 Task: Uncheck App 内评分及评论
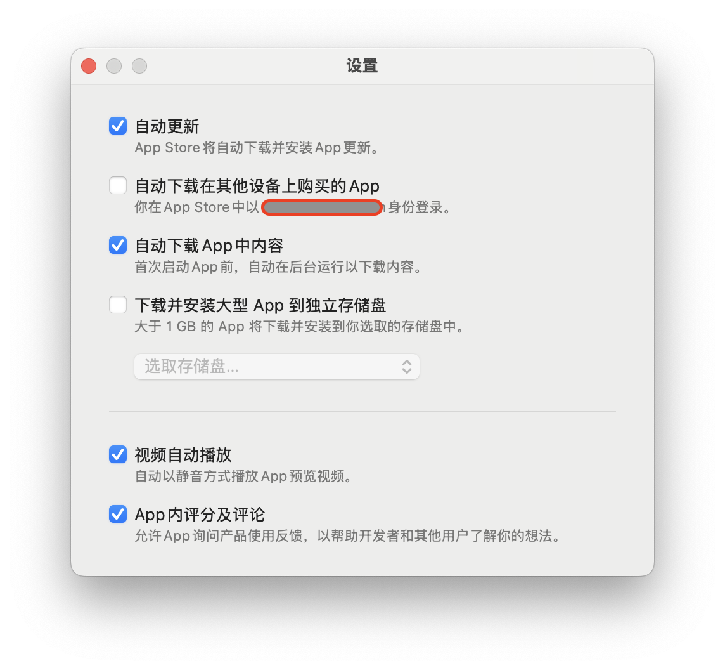pos(118,514)
